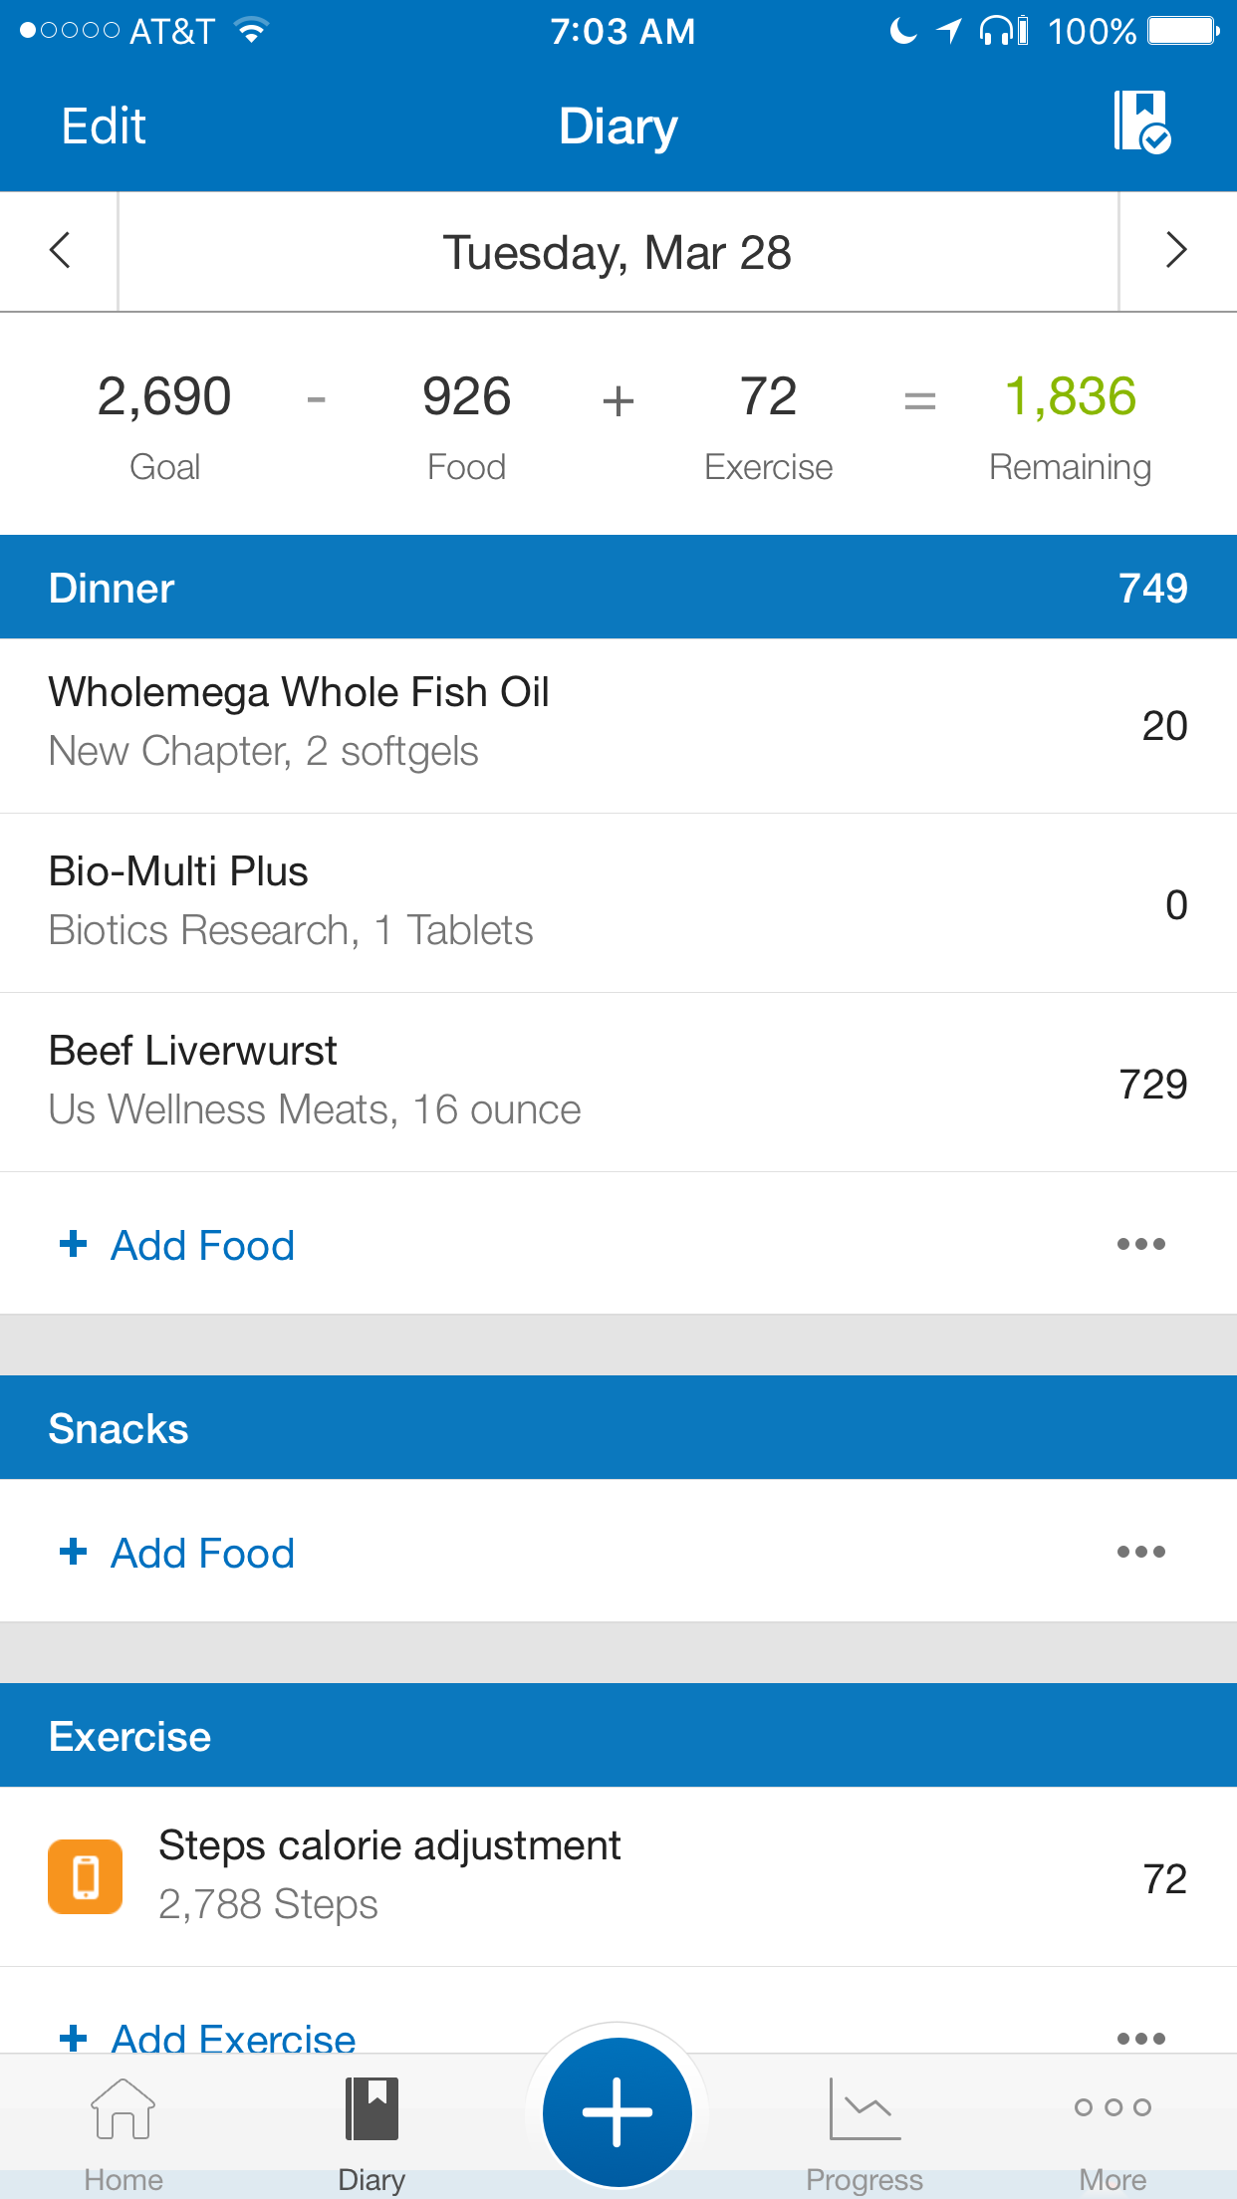Go to the previous day arrow
This screenshot has height=2199, width=1237.
(x=60, y=251)
